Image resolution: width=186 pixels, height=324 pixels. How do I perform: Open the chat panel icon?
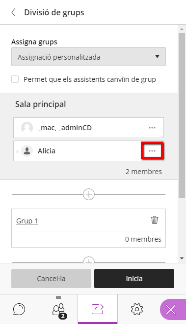[19, 309]
